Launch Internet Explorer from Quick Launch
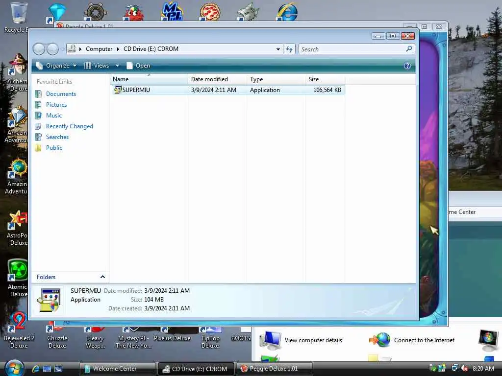Viewport: 502px width, 376px height. [35, 369]
